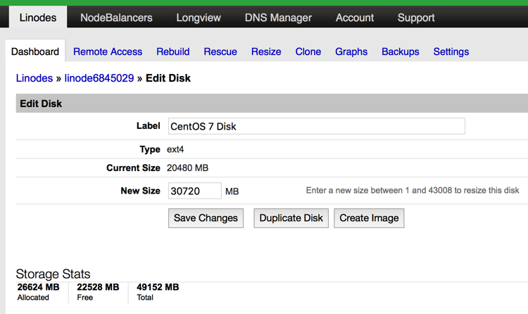Go to the Resize tab
Image resolution: width=528 pixels, height=314 pixels.
pos(266,51)
